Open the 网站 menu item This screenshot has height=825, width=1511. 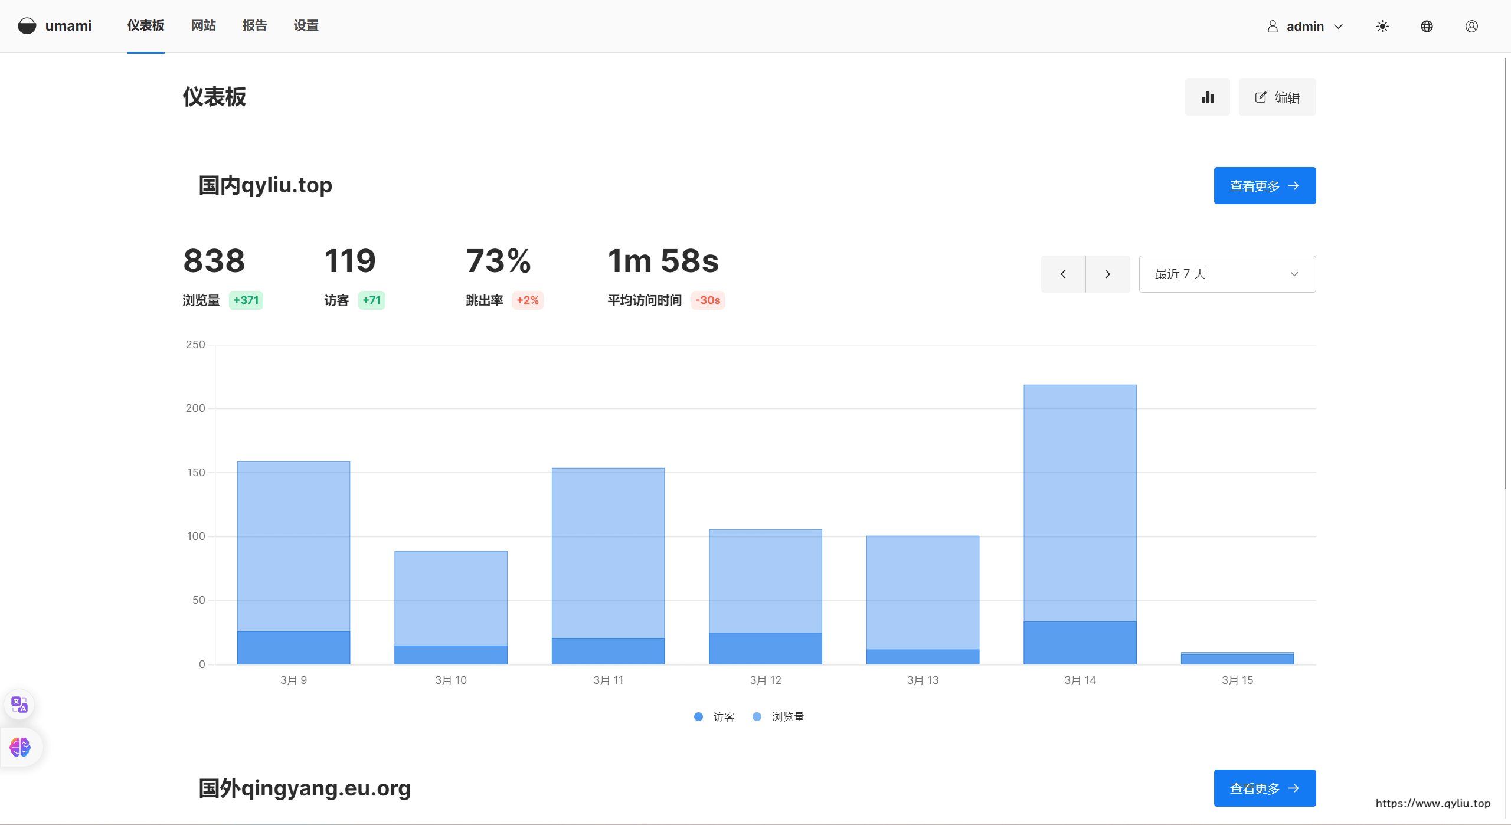(x=203, y=26)
